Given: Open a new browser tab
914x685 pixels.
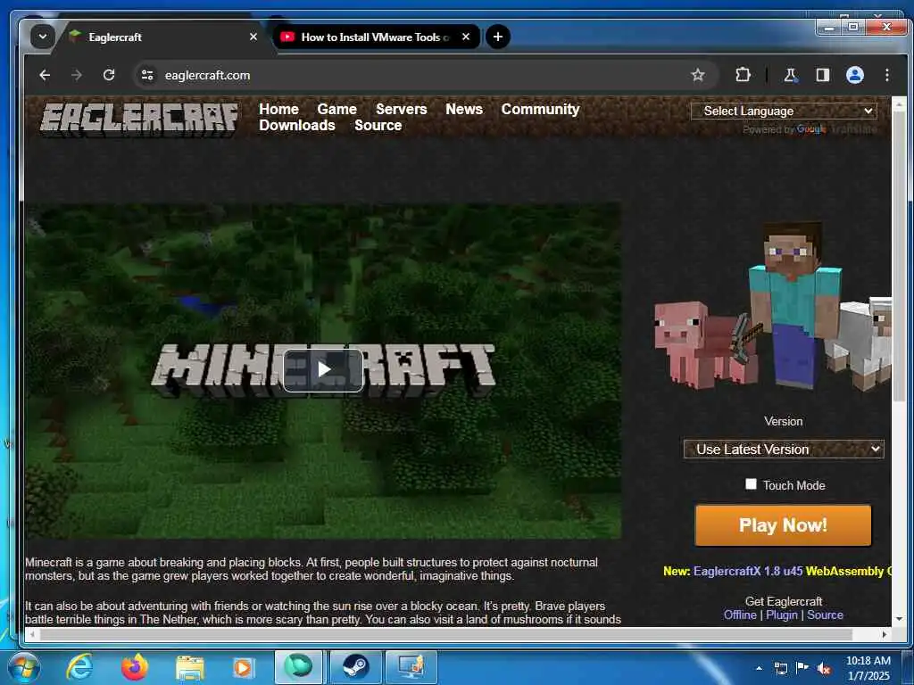Looking at the screenshot, I should pos(498,37).
